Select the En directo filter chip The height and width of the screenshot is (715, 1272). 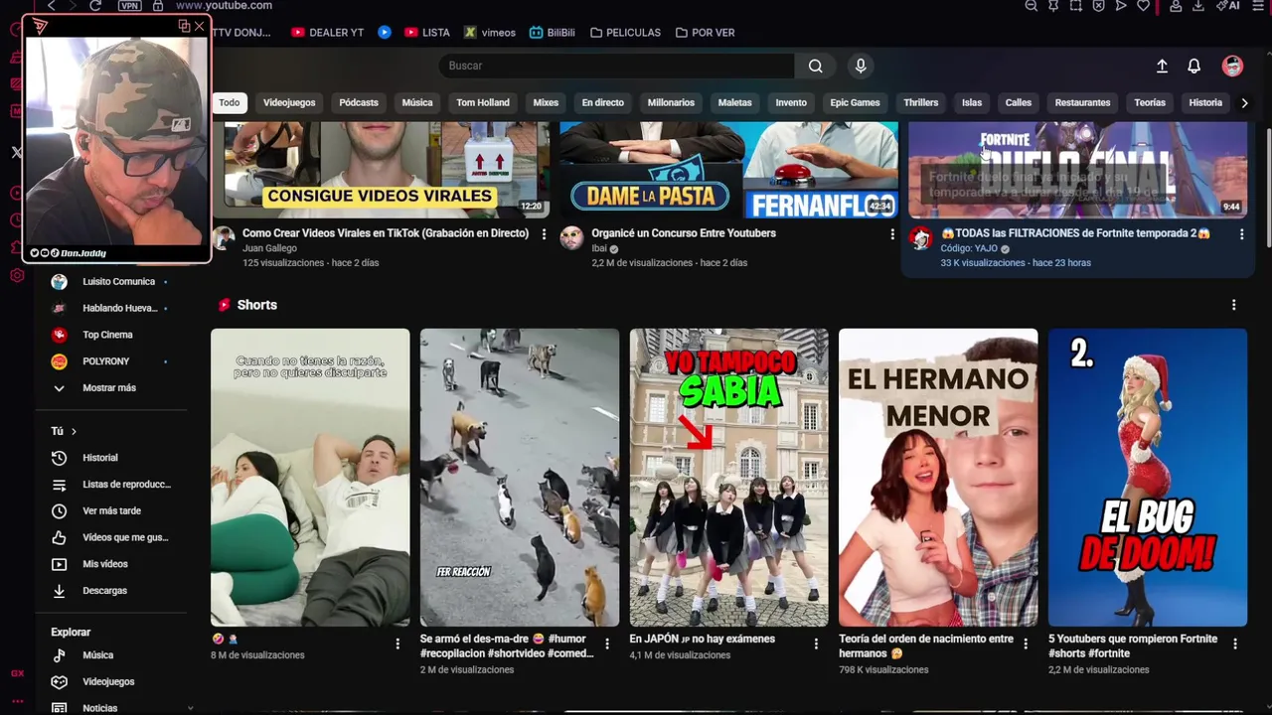(x=603, y=102)
